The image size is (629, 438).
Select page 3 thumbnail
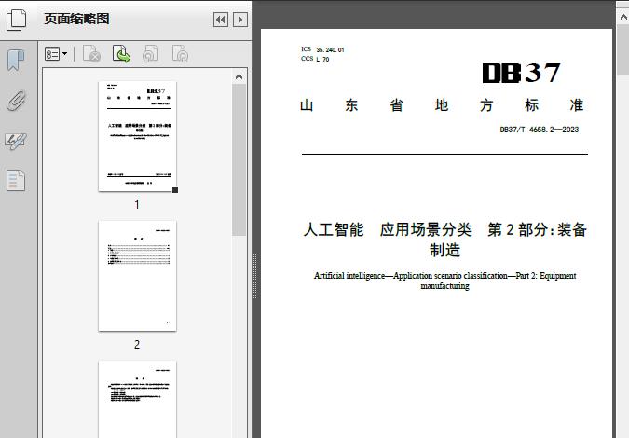point(137,399)
